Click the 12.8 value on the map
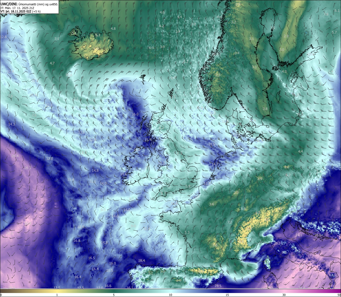This screenshot has height=297, width=341. [3, 37]
